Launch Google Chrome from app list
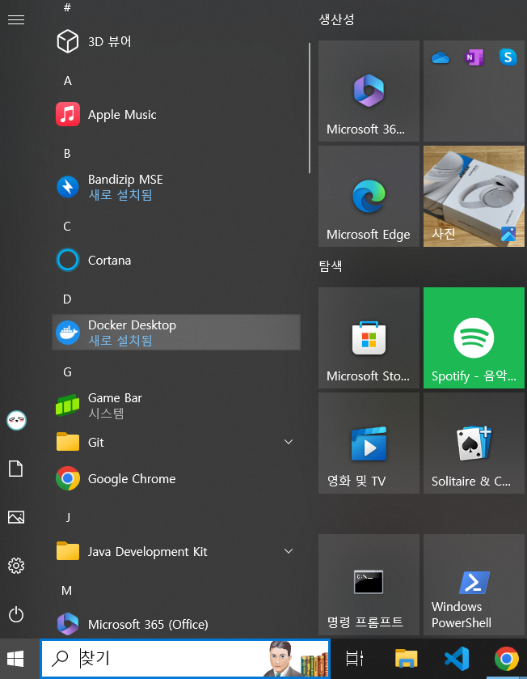Screen dimensions: 527x679 176,478
